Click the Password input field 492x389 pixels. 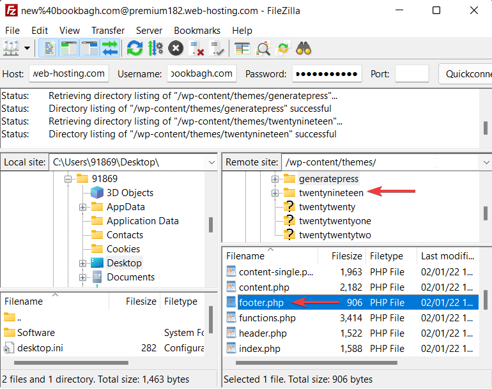click(x=327, y=73)
